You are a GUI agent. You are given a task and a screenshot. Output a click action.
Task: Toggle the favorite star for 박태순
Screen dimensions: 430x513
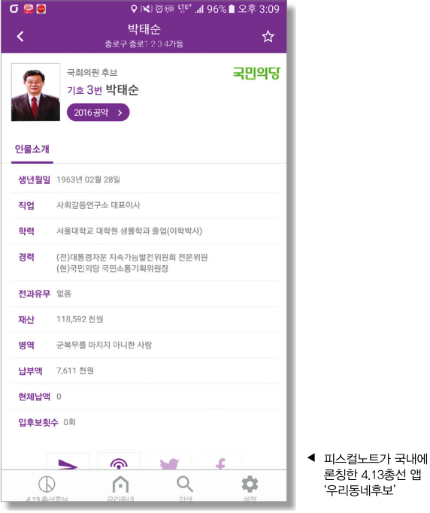[268, 36]
